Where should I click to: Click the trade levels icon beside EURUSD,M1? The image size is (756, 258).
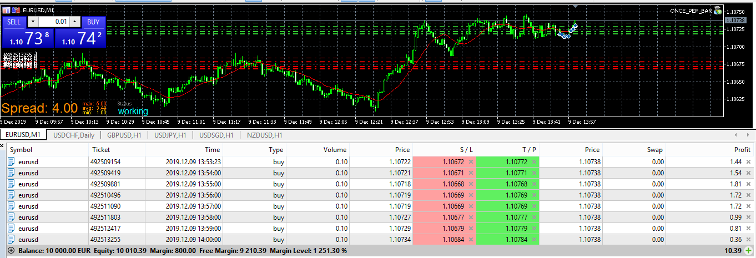tap(17, 11)
